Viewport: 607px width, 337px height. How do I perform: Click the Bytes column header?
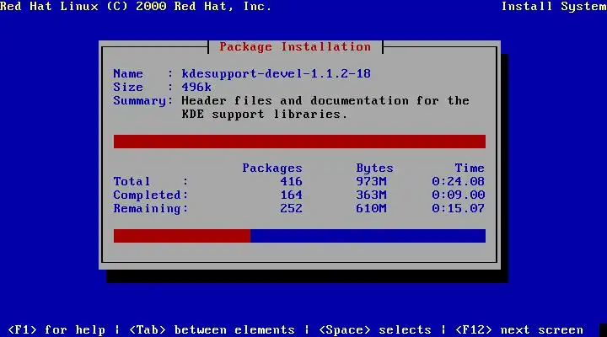point(374,168)
